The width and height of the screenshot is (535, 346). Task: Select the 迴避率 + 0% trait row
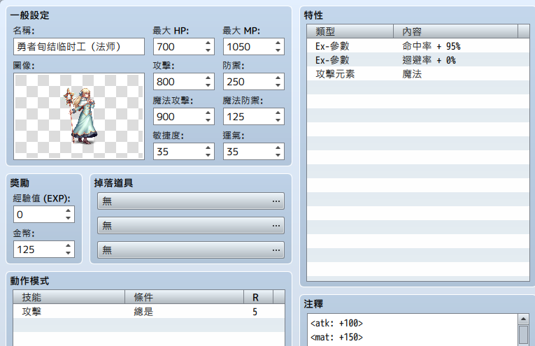[x=418, y=60]
